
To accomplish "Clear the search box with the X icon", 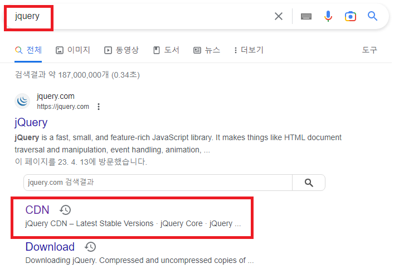I will point(279,16).
